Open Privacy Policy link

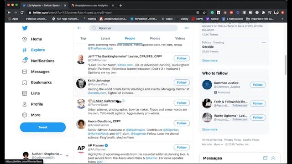233,140
